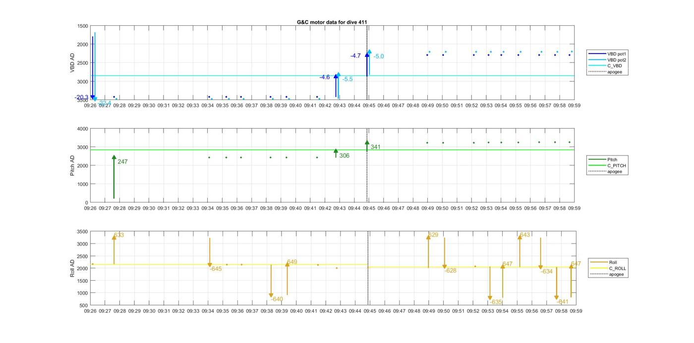Click the '500' tick on the Roll axis

click(x=84, y=305)
